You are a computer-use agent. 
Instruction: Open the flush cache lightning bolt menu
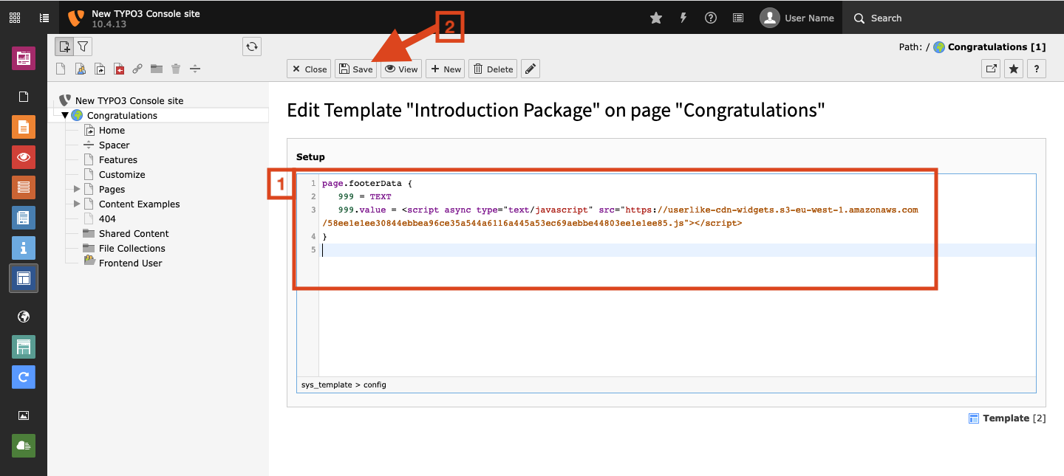pos(683,18)
